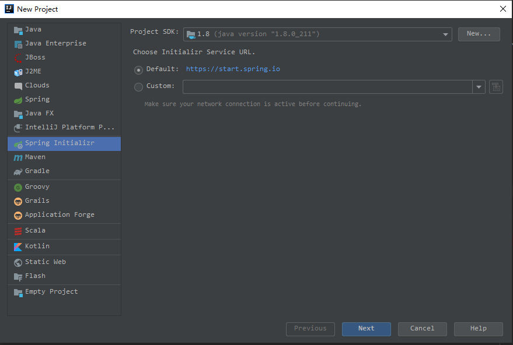Select the Groovy project type
The width and height of the screenshot is (513, 345).
(x=37, y=186)
